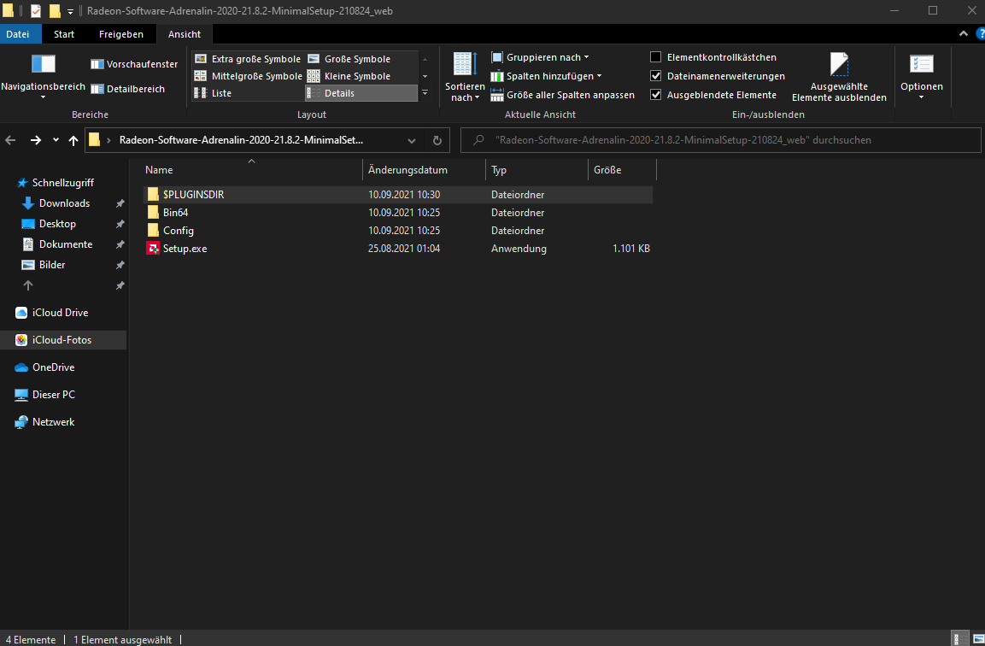Open Downloads in the sidebar

point(64,203)
